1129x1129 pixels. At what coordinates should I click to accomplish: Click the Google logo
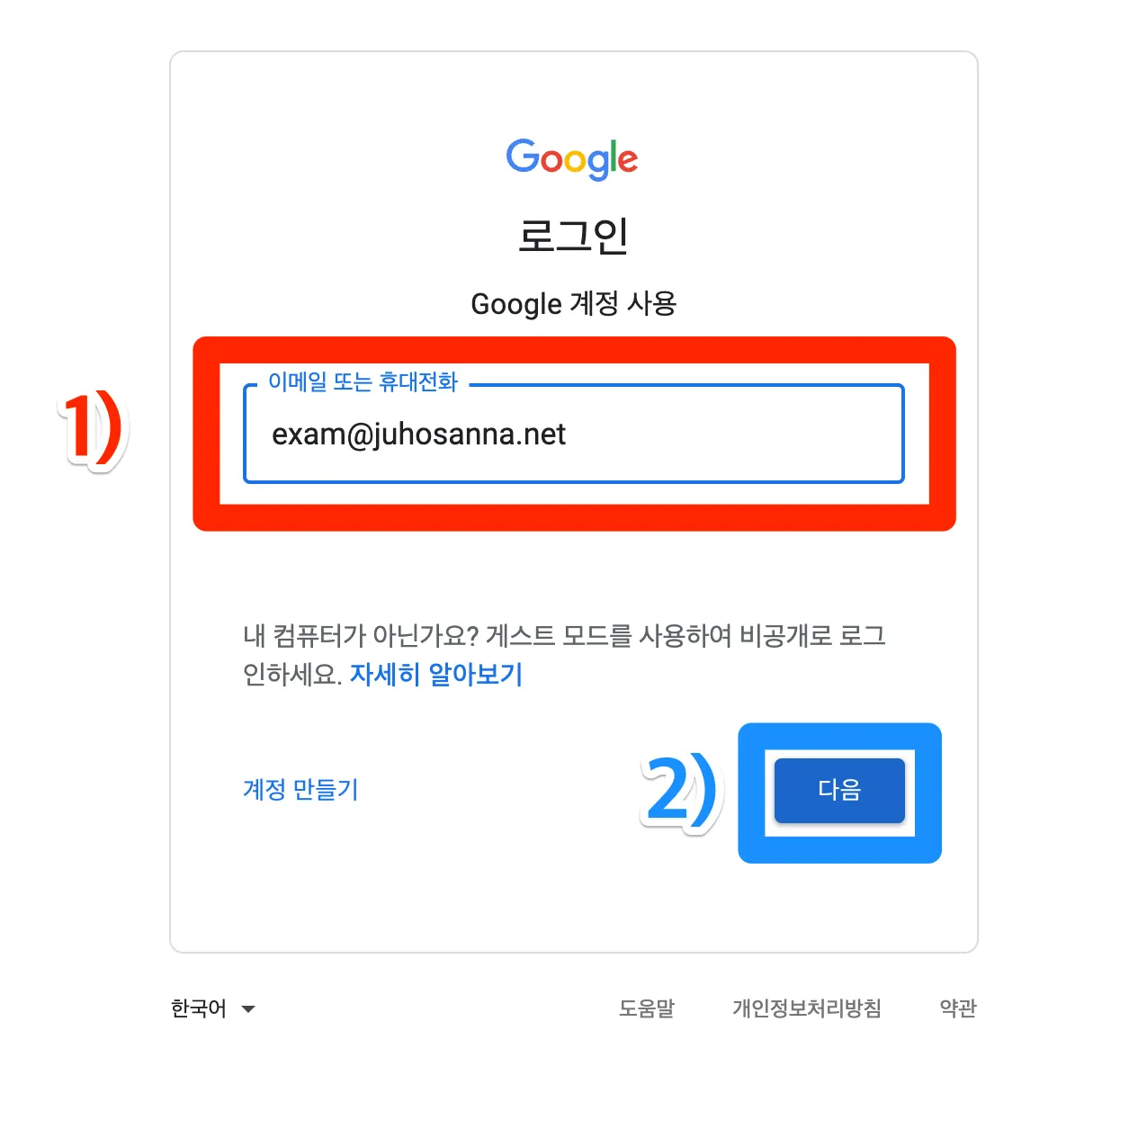point(572,159)
